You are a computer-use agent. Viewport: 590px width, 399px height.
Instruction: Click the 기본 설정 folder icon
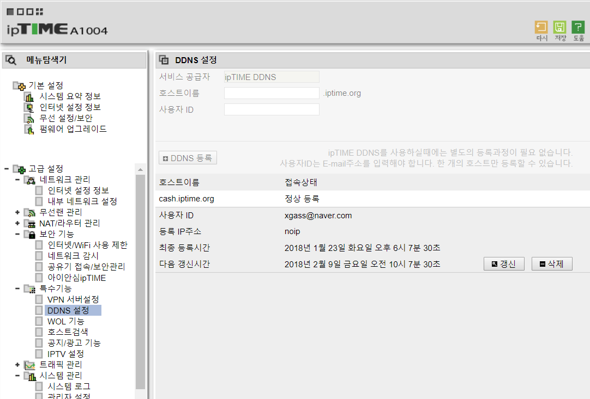coord(19,86)
